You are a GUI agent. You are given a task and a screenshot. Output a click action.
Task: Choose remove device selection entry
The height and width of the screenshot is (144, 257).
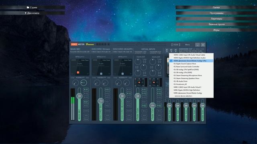191,96
